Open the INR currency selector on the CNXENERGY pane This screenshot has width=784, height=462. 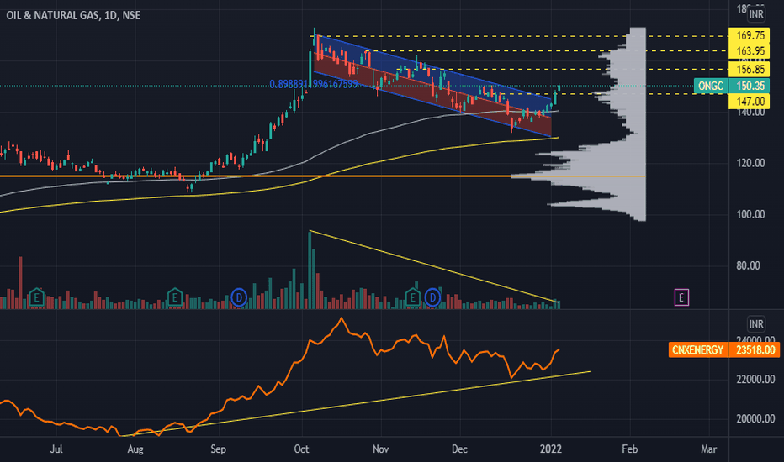click(756, 324)
